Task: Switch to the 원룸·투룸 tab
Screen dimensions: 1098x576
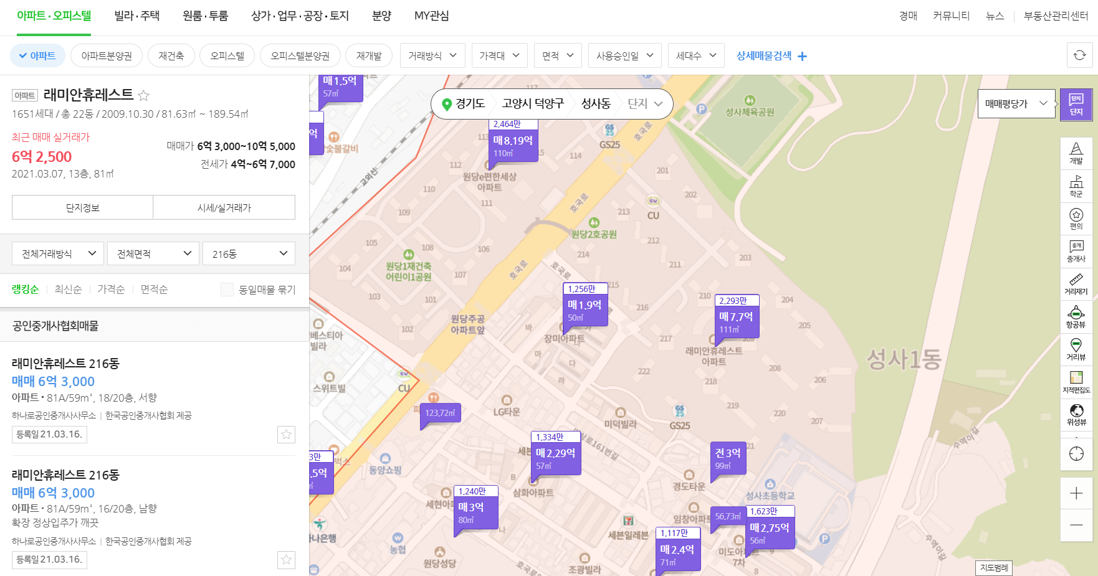Action: [x=206, y=16]
